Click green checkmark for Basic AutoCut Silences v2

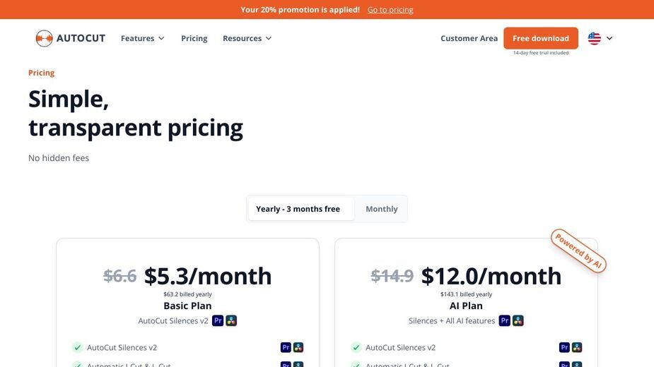[77, 347]
